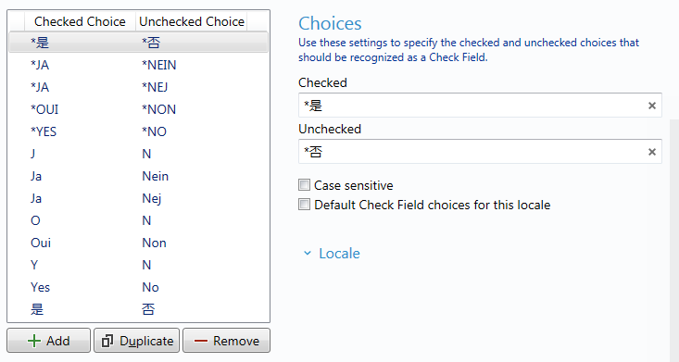Screen dimensions: 679x362
Task: Enable the Case sensitive checkbox
Action: (305, 185)
